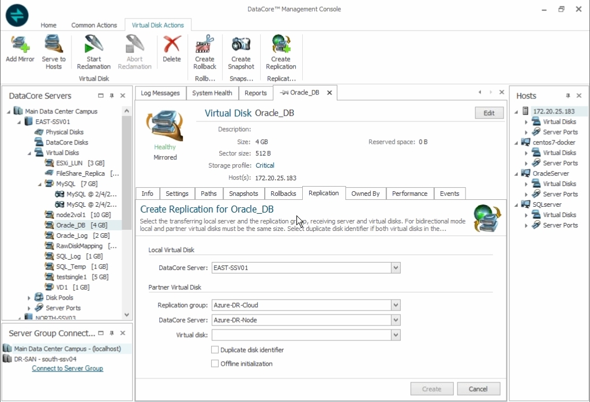Select SQLserver host in Hosts panel
Image resolution: width=590 pixels, height=402 pixels.
coord(547,204)
